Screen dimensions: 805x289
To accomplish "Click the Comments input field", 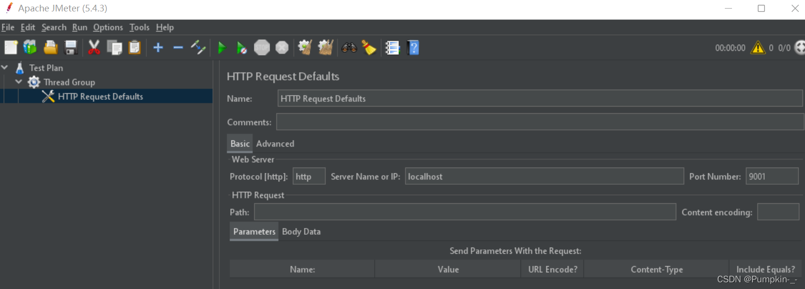I will pos(540,122).
